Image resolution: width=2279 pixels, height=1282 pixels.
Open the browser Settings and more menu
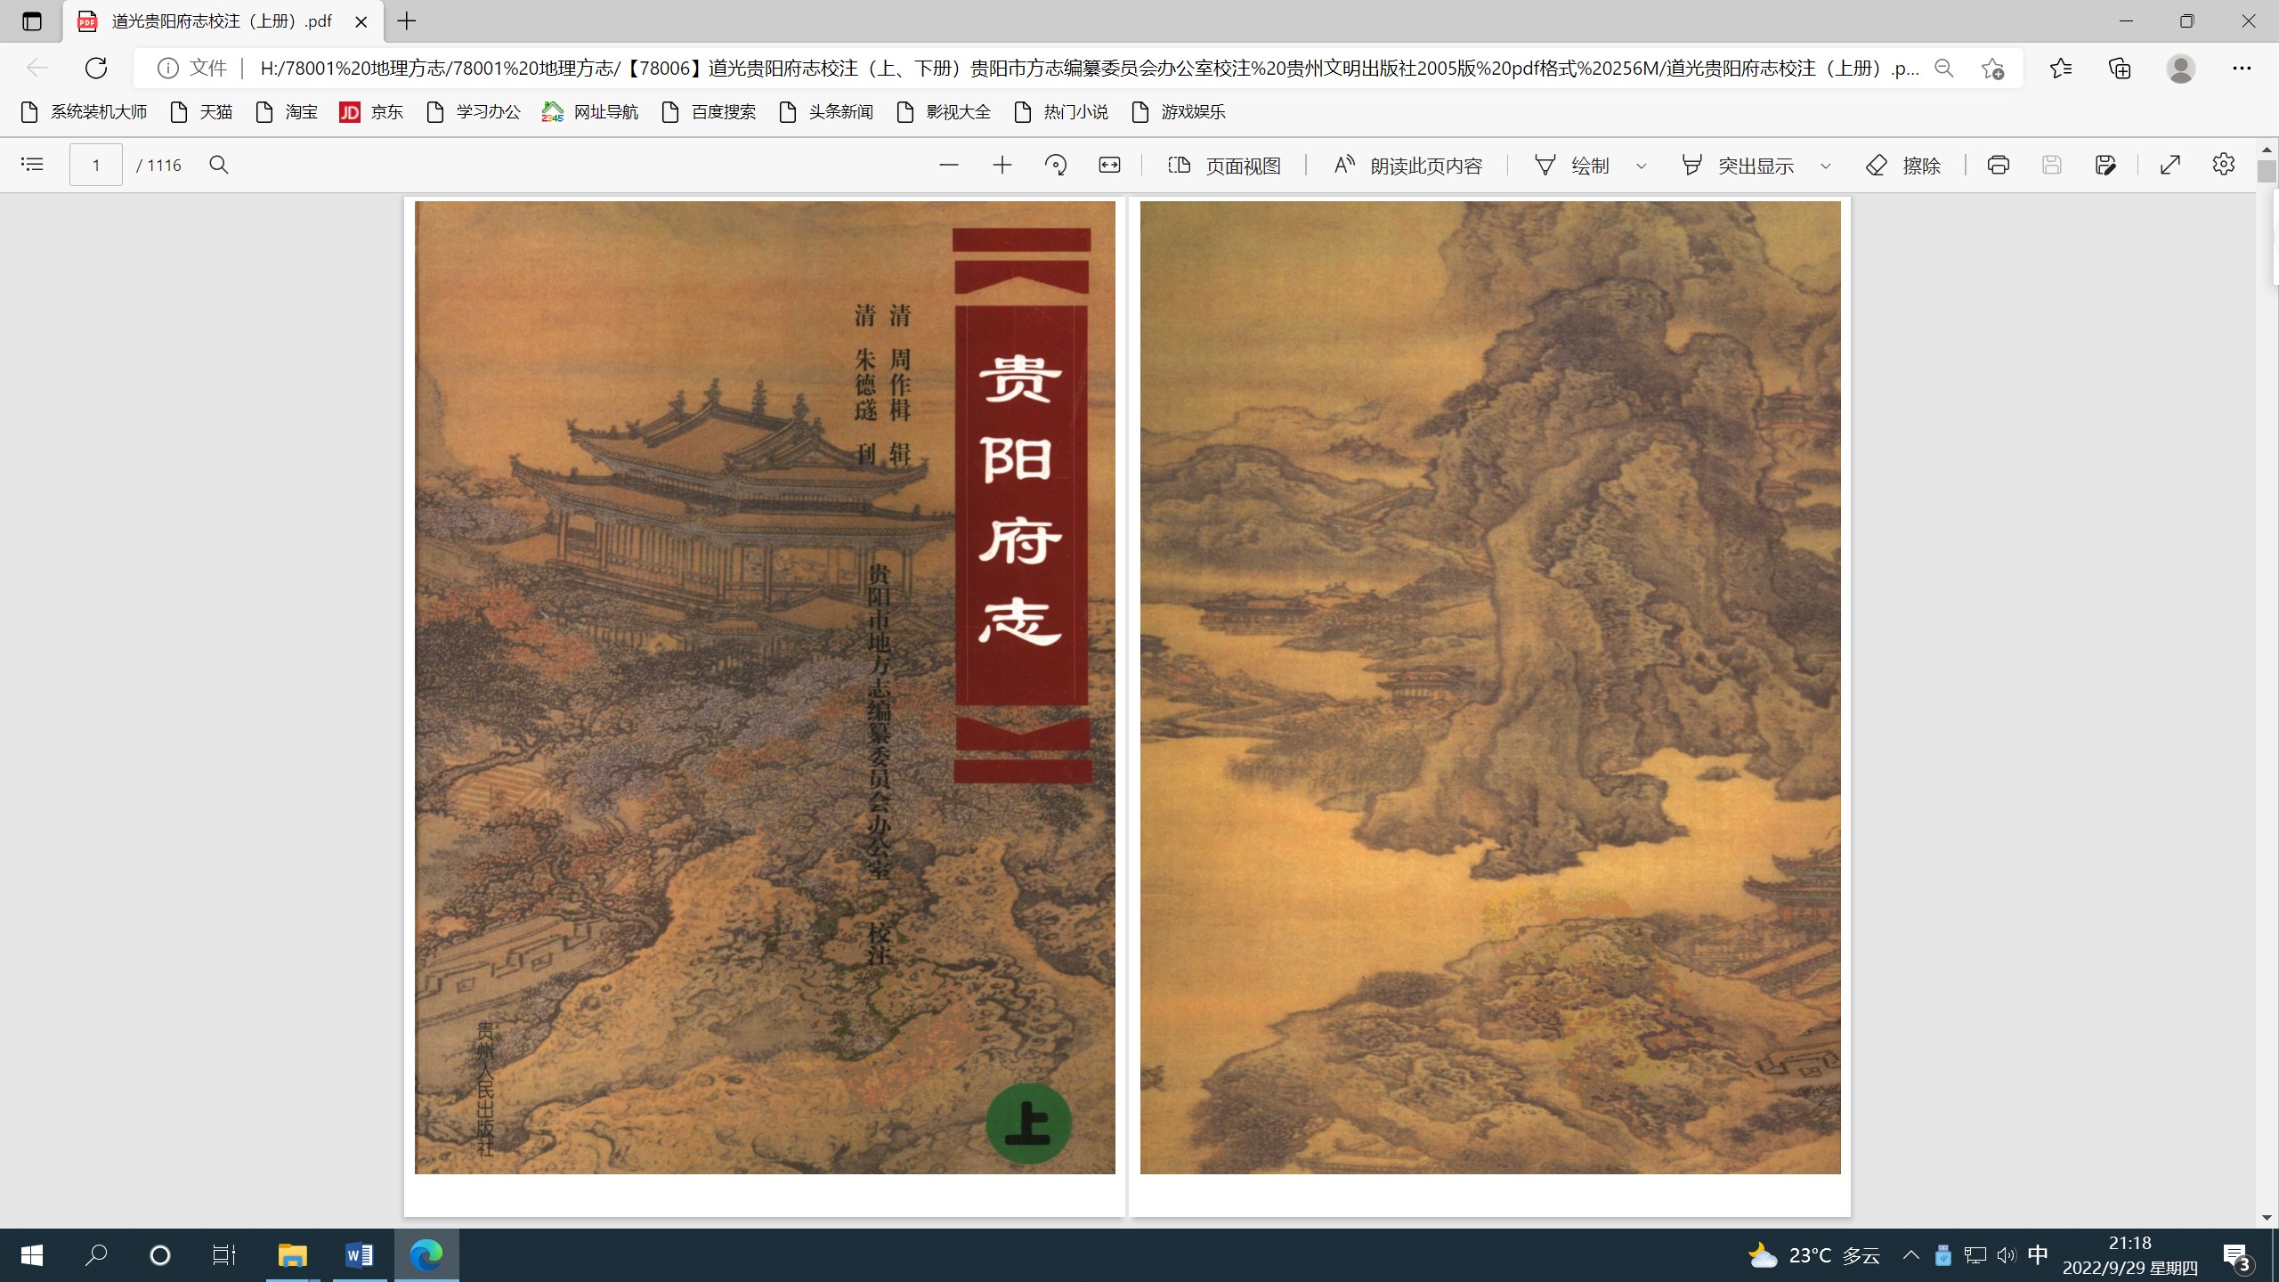2242,68
